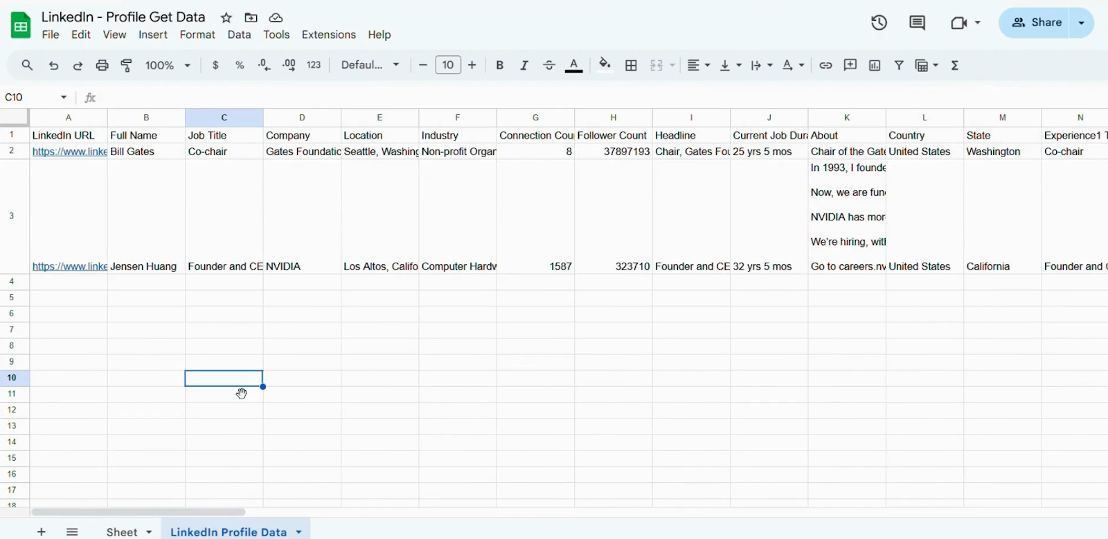Activate the paint format tool
Viewport: 1108px width, 539px height.
click(x=127, y=65)
